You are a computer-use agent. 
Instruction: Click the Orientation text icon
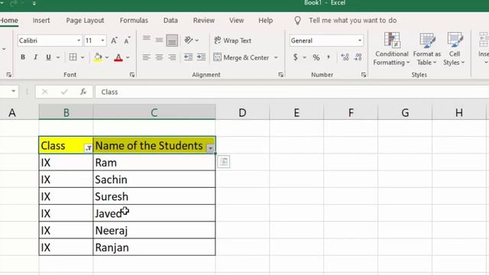point(189,40)
